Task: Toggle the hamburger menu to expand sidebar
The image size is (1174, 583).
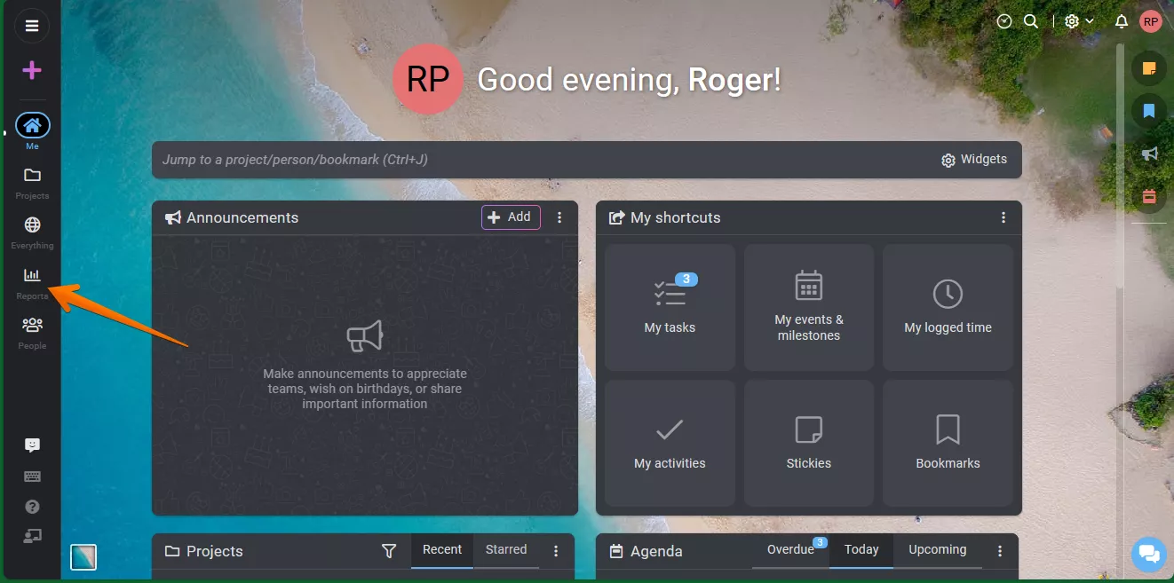Action: click(x=32, y=26)
